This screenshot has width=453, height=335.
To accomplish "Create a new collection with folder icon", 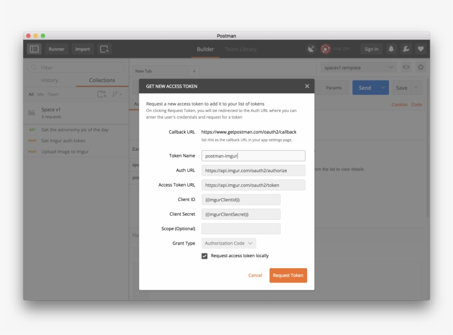I will pos(102,94).
